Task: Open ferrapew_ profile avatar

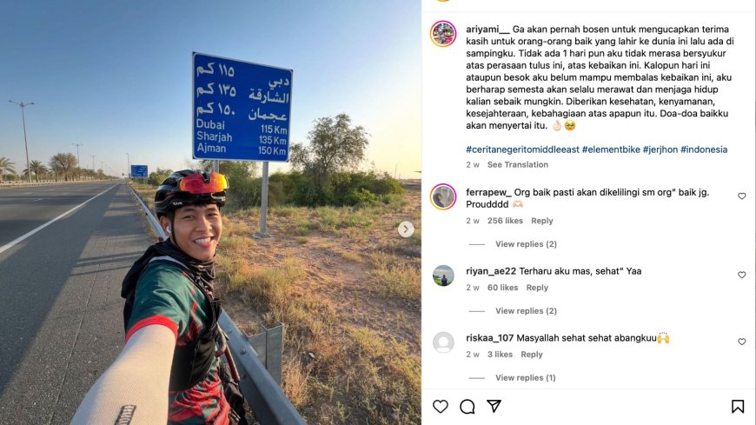Action: (x=443, y=196)
